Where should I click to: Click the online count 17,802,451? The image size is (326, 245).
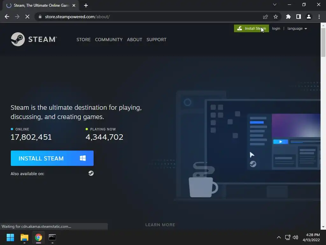coord(31,137)
